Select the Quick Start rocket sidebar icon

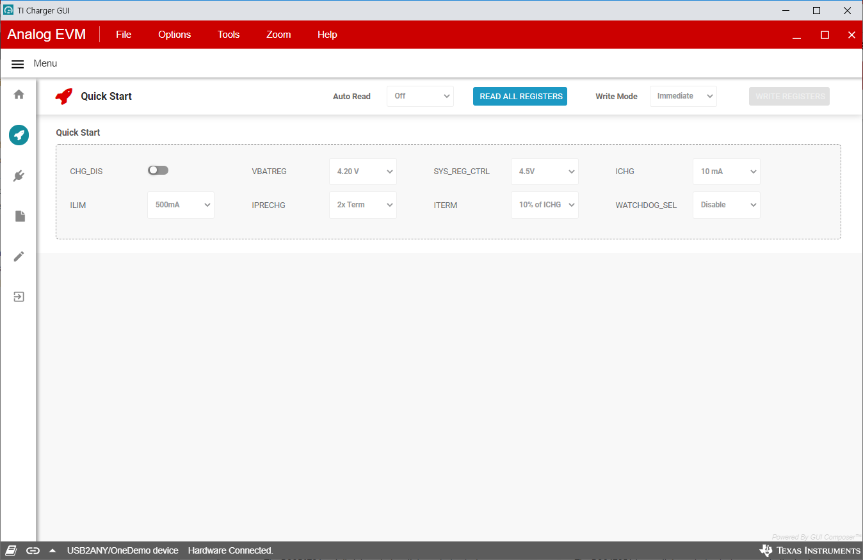click(x=19, y=135)
